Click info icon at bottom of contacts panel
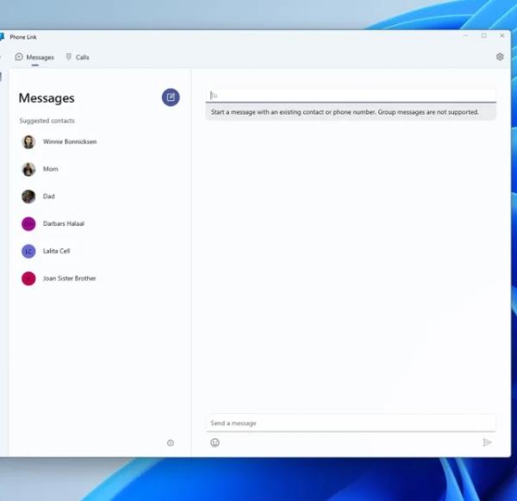 pos(171,443)
